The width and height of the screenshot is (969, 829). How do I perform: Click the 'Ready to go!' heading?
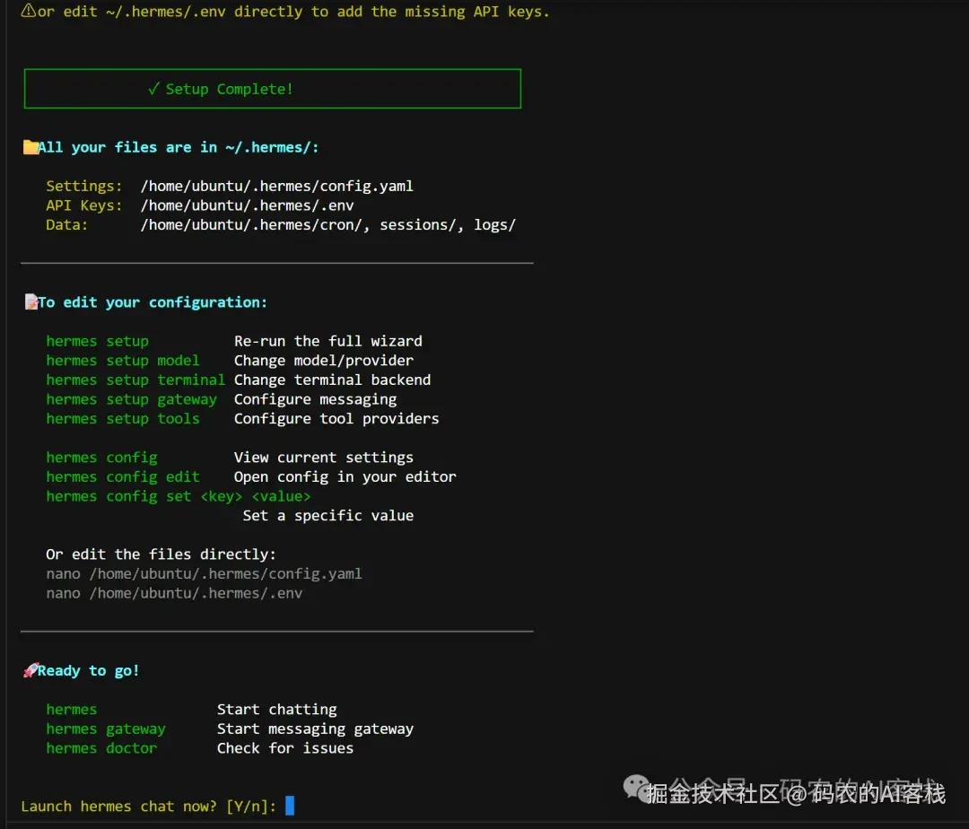pyautogui.click(x=88, y=670)
